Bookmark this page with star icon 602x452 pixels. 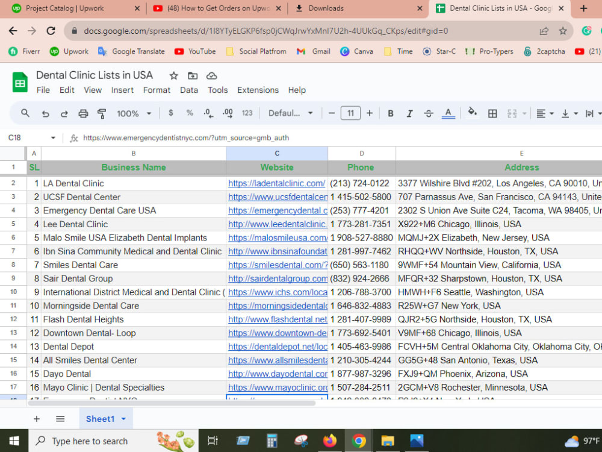click(x=562, y=31)
